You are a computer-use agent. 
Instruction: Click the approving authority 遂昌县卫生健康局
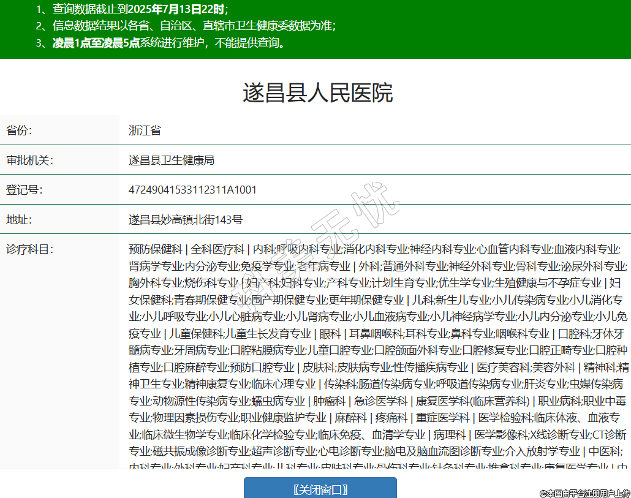click(171, 160)
